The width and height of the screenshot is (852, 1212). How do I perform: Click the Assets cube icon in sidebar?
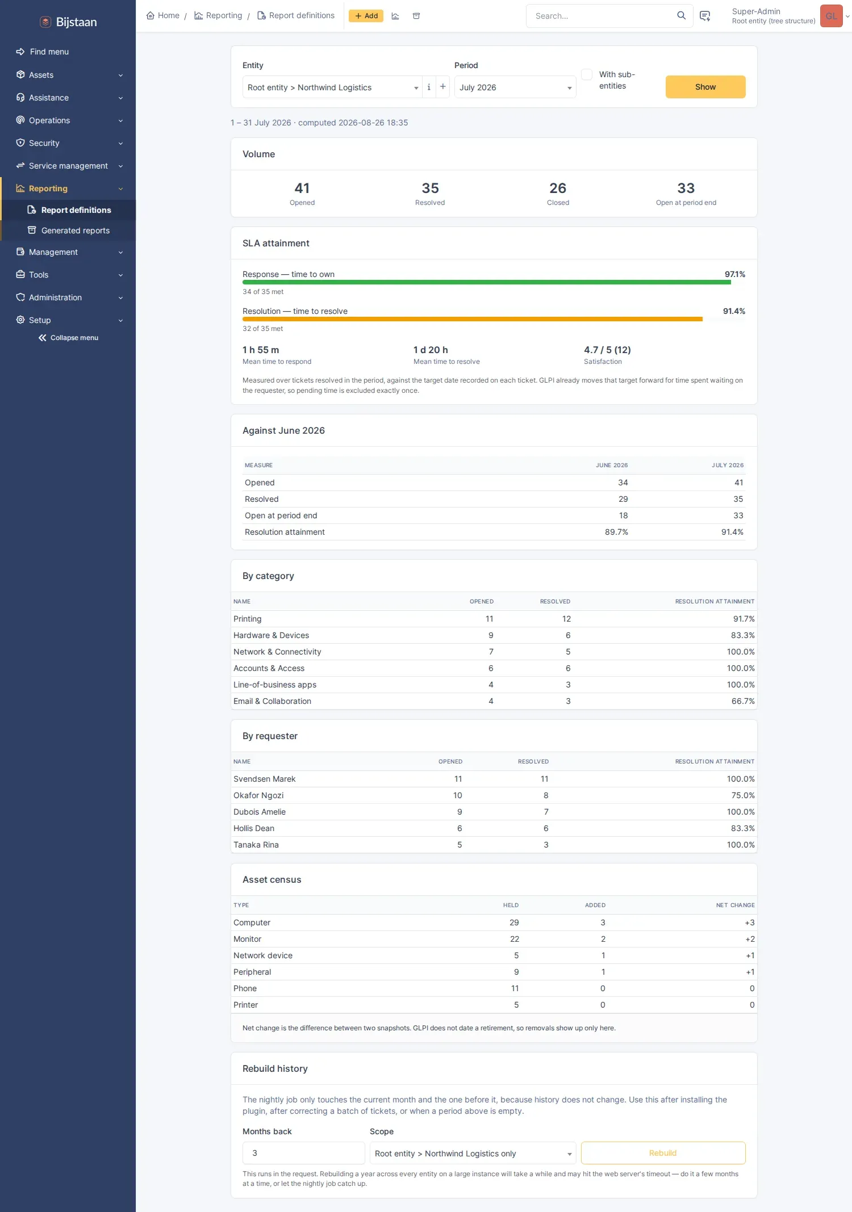(x=20, y=74)
